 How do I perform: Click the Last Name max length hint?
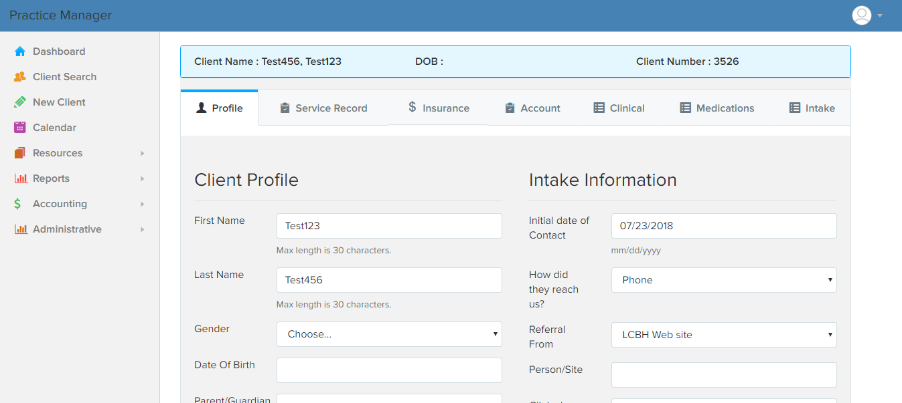coord(333,305)
